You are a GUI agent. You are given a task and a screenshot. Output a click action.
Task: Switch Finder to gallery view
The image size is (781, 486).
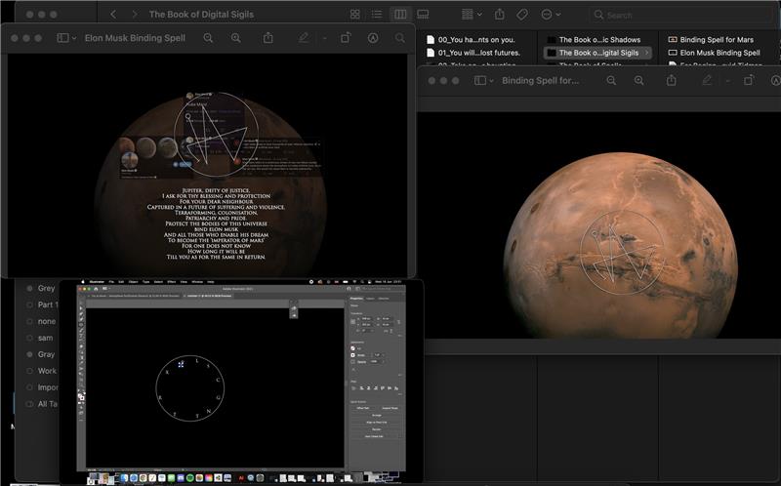tap(423, 15)
